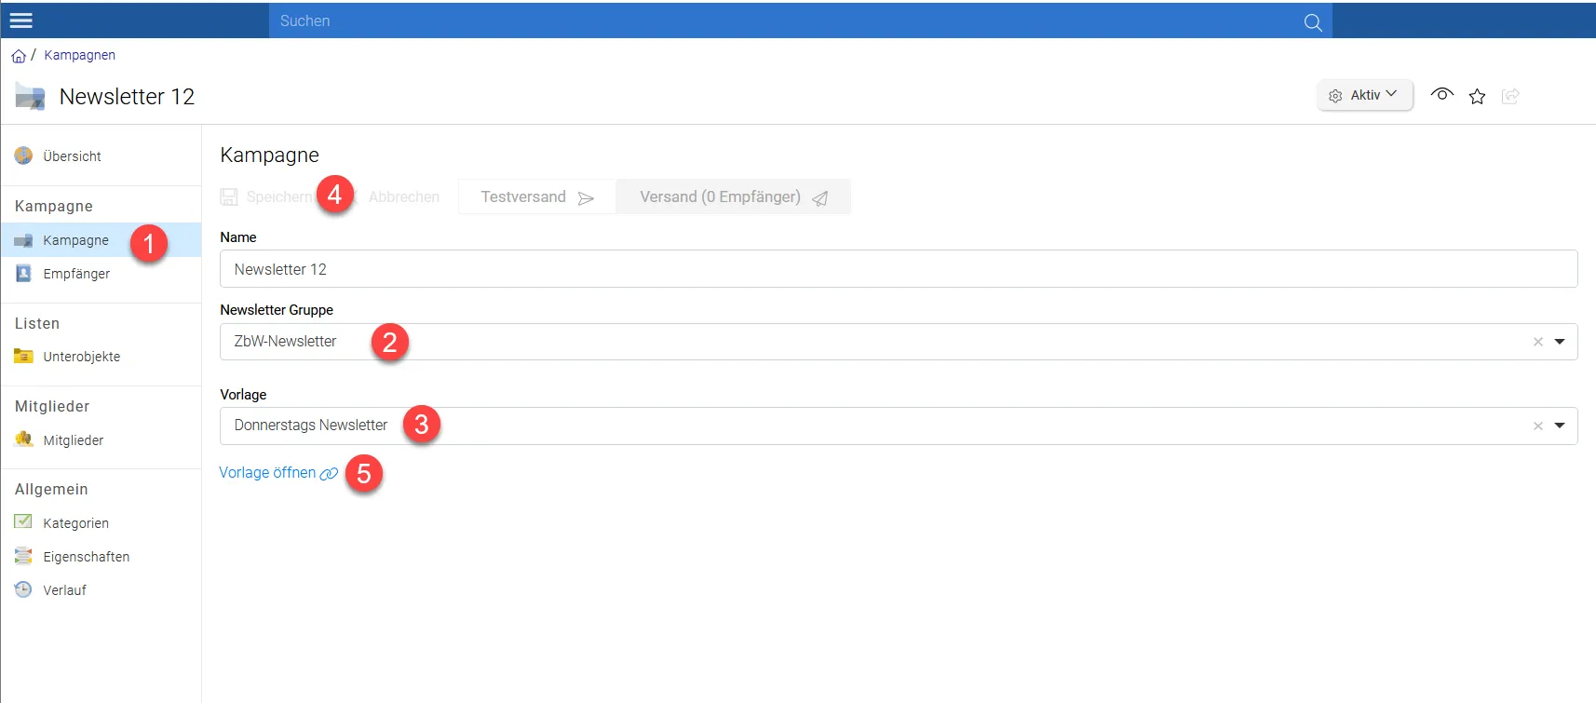Focus the Name input field
Screen dimensions: 1596x703
[899, 269]
